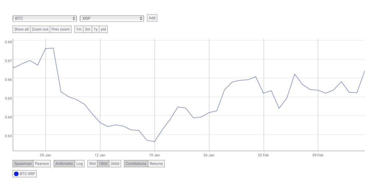Choose the 360d rolling window
Viewport: 374px width, 180px height.
(115, 164)
